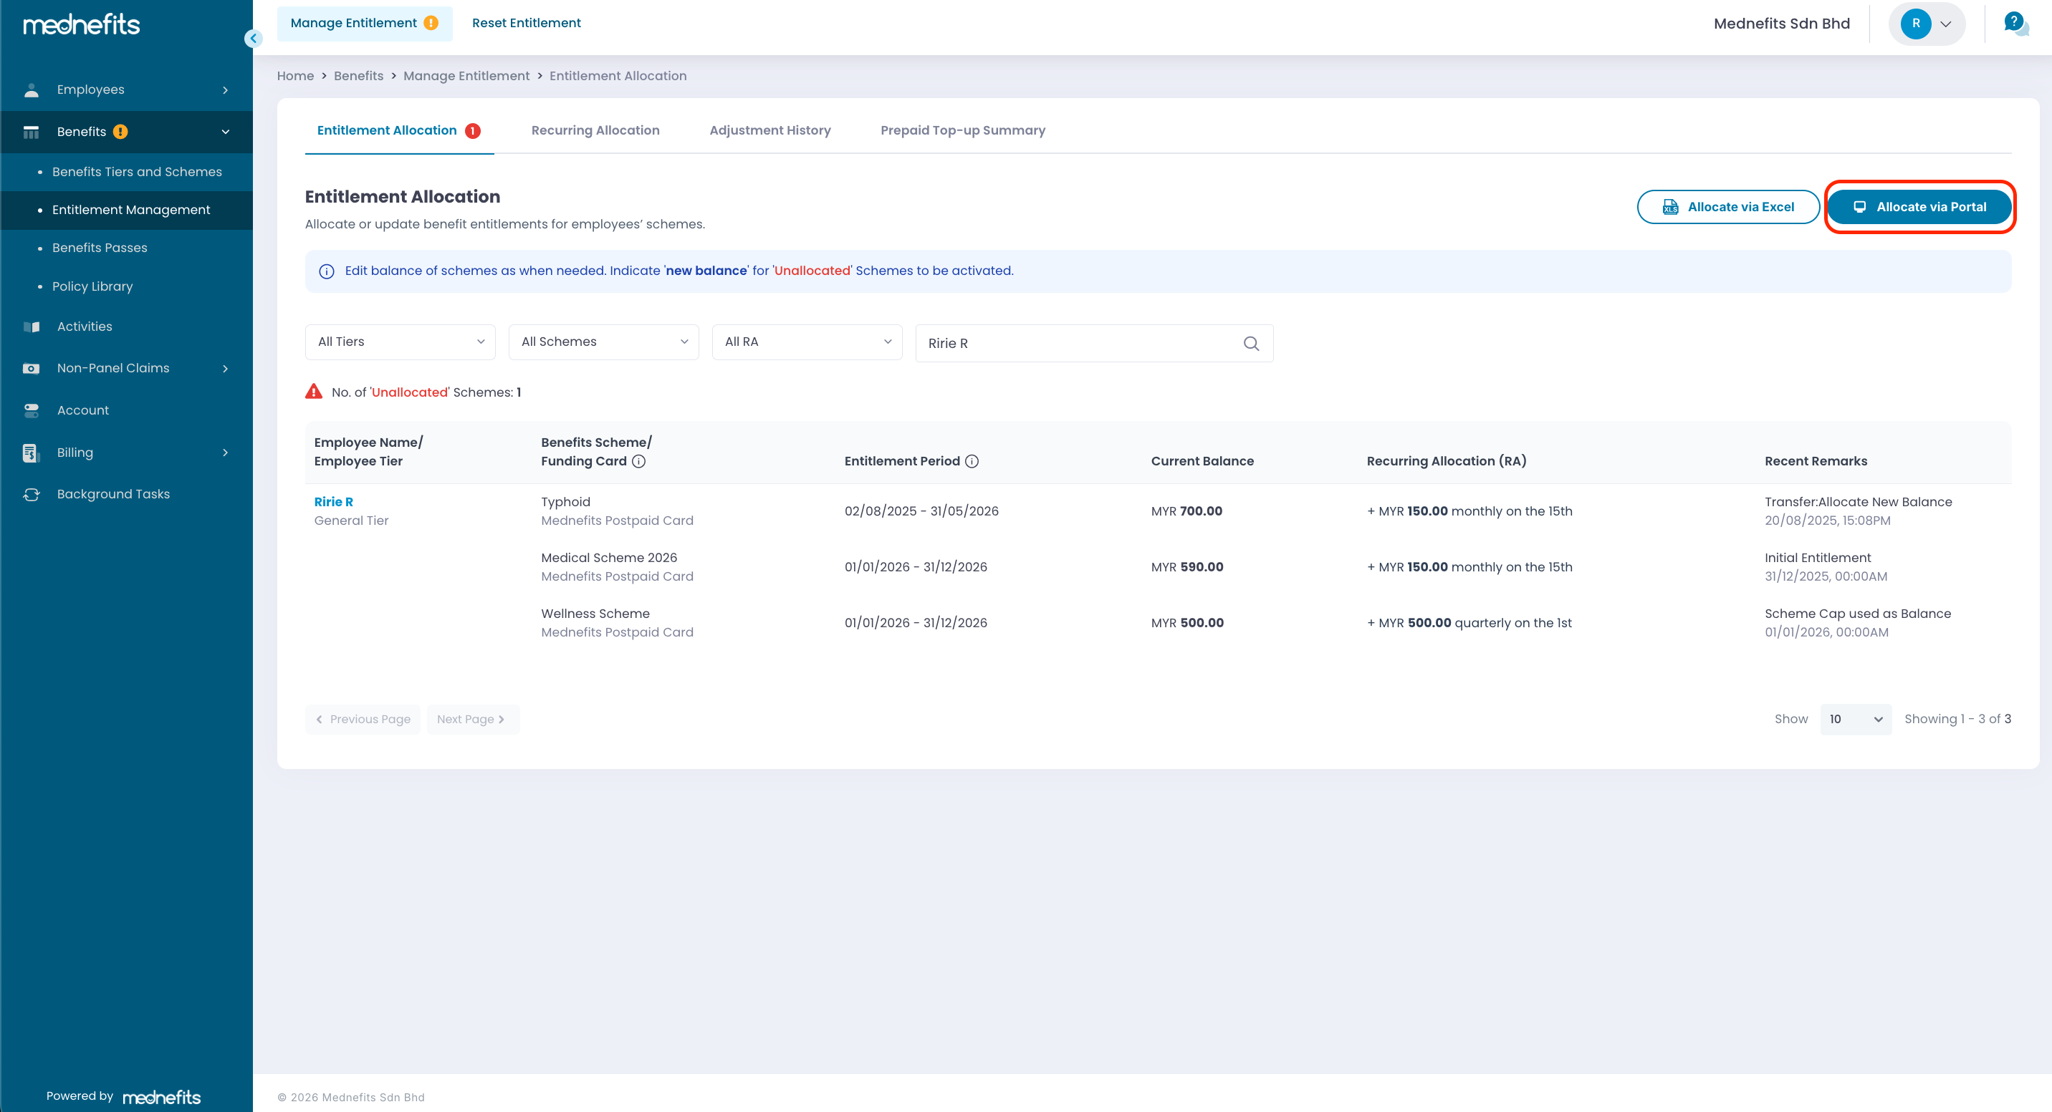The image size is (2052, 1112).
Task: Expand the All Tiers dropdown
Action: click(x=400, y=342)
